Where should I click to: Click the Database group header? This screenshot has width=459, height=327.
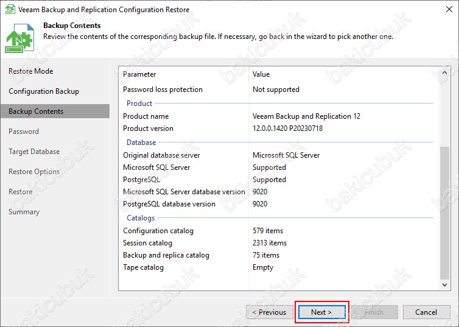[x=141, y=142]
